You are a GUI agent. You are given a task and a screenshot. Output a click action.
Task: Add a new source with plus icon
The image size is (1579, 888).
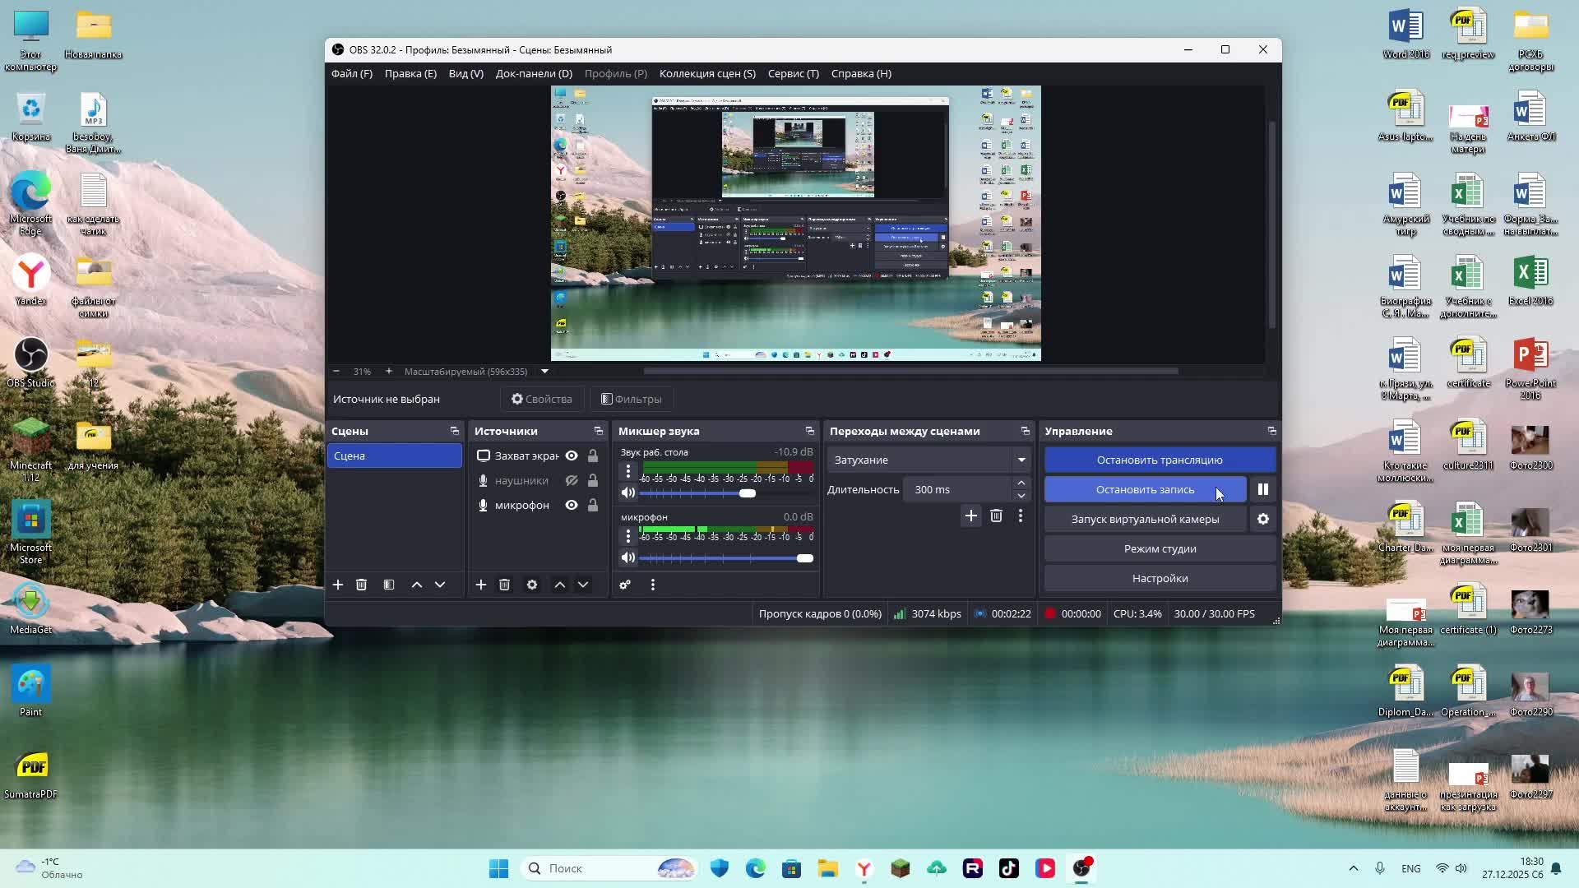click(x=481, y=585)
